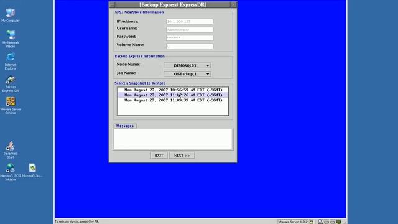
Task: Click in the Username field
Action: coord(190,30)
